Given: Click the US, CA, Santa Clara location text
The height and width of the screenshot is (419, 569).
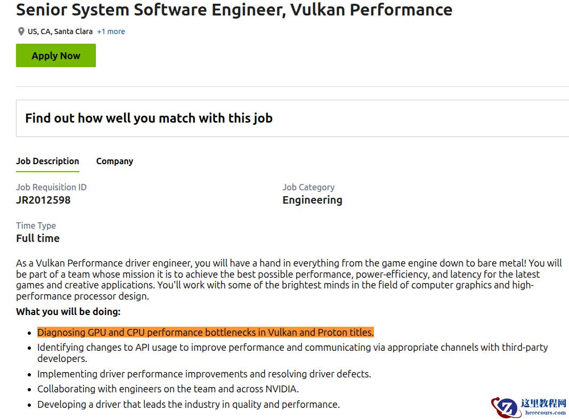Looking at the screenshot, I should click(x=60, y=31).
